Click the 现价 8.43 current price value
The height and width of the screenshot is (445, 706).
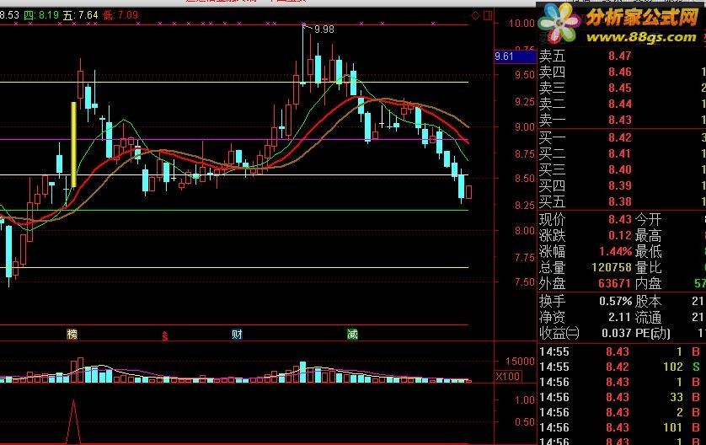coord(620,219)
